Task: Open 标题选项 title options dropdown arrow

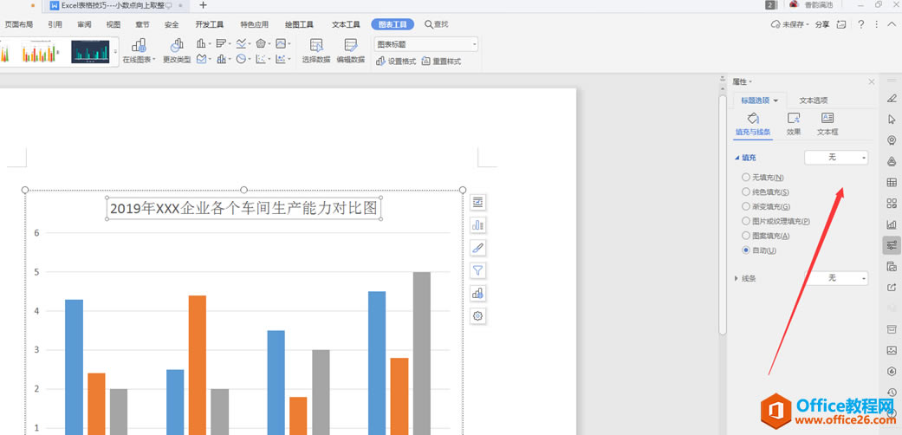Action: click(775, 101)
